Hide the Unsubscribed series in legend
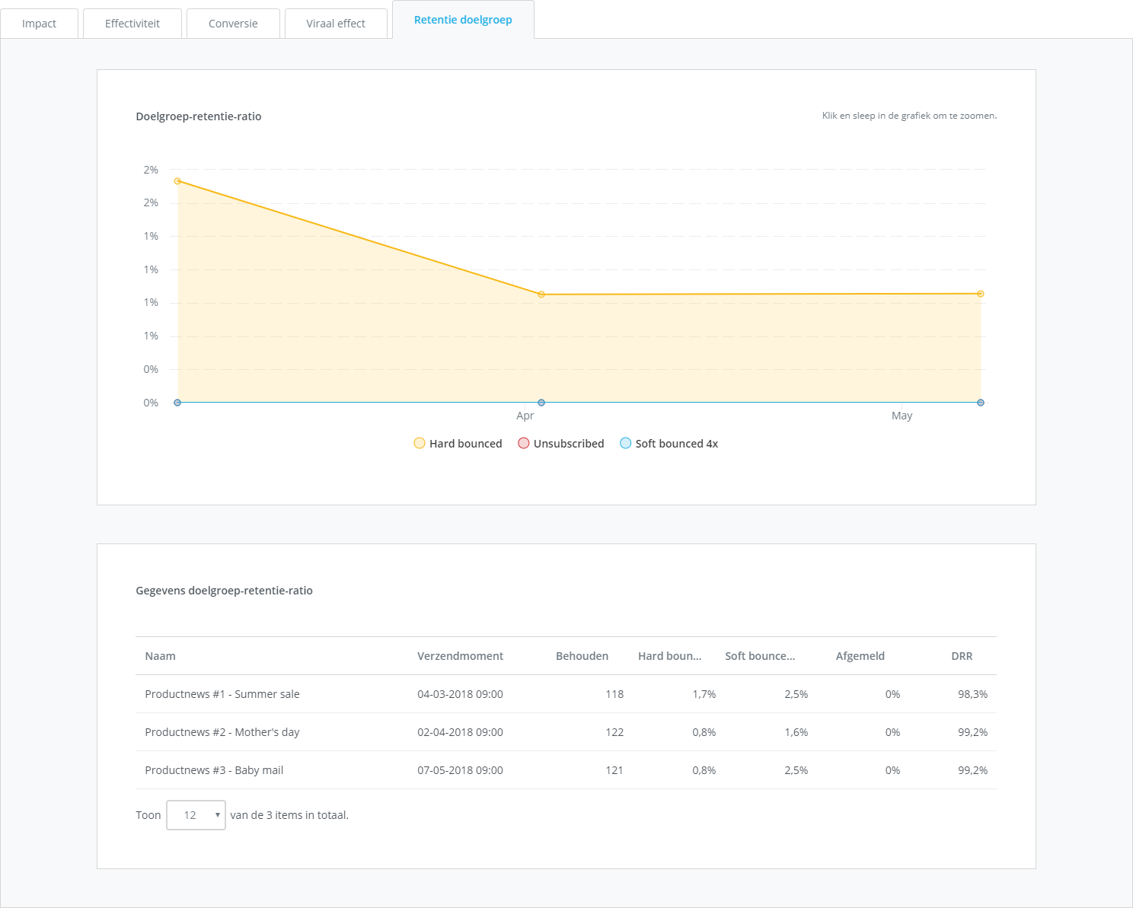 click(561, 444)
